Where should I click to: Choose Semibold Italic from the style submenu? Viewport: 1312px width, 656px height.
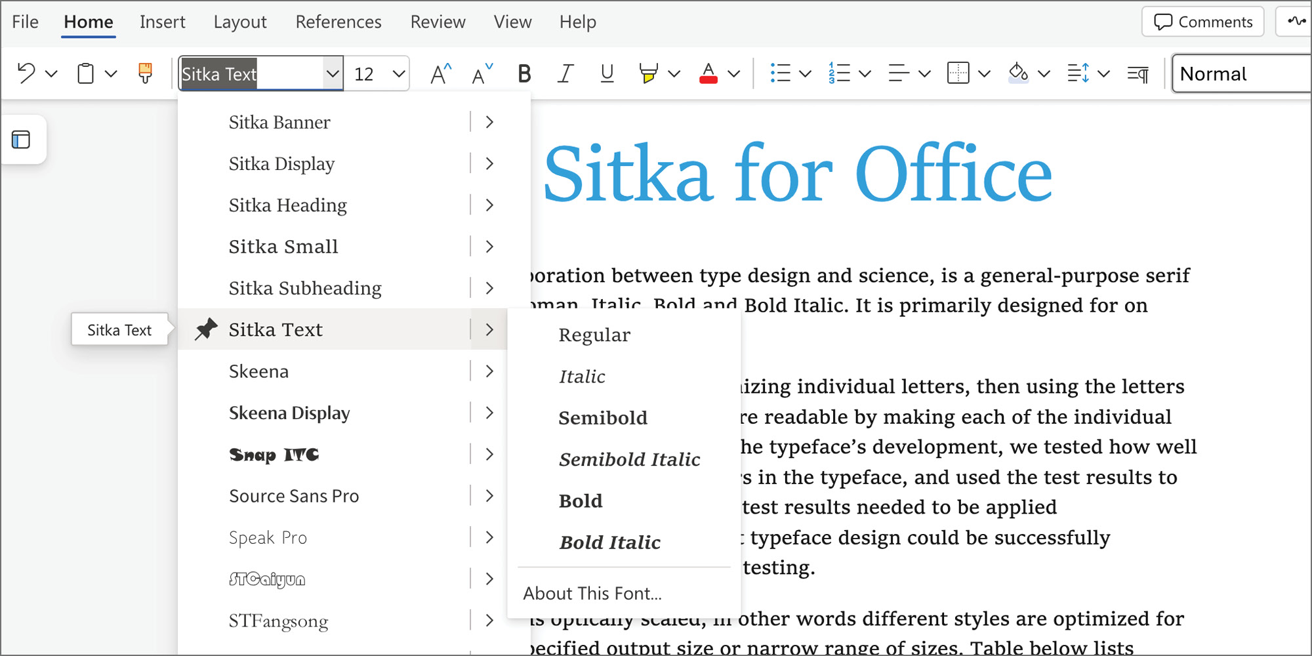click(x=629, y=459)
